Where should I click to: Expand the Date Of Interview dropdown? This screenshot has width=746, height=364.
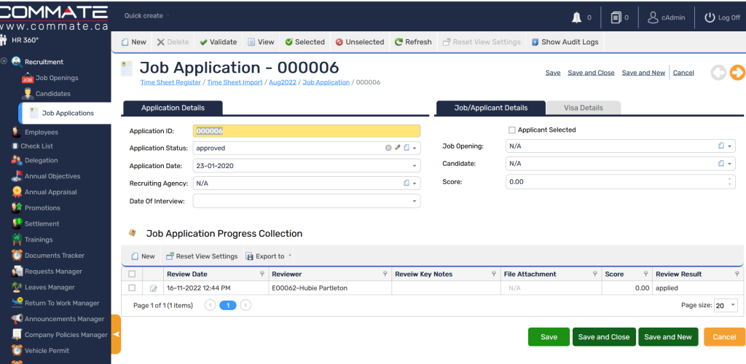(415, 202)
